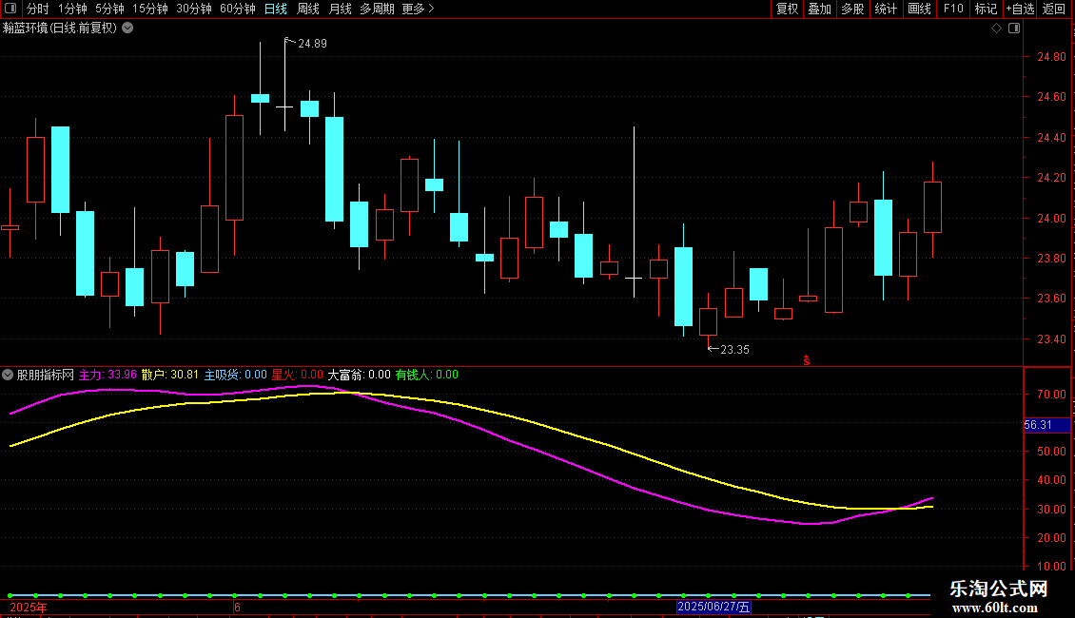
Task: Switch to the 日线 daily chart
Action: [276, 9]
